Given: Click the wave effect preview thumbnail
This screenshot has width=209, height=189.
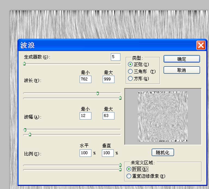Looking at the screenshot, I should click(163, 116).
